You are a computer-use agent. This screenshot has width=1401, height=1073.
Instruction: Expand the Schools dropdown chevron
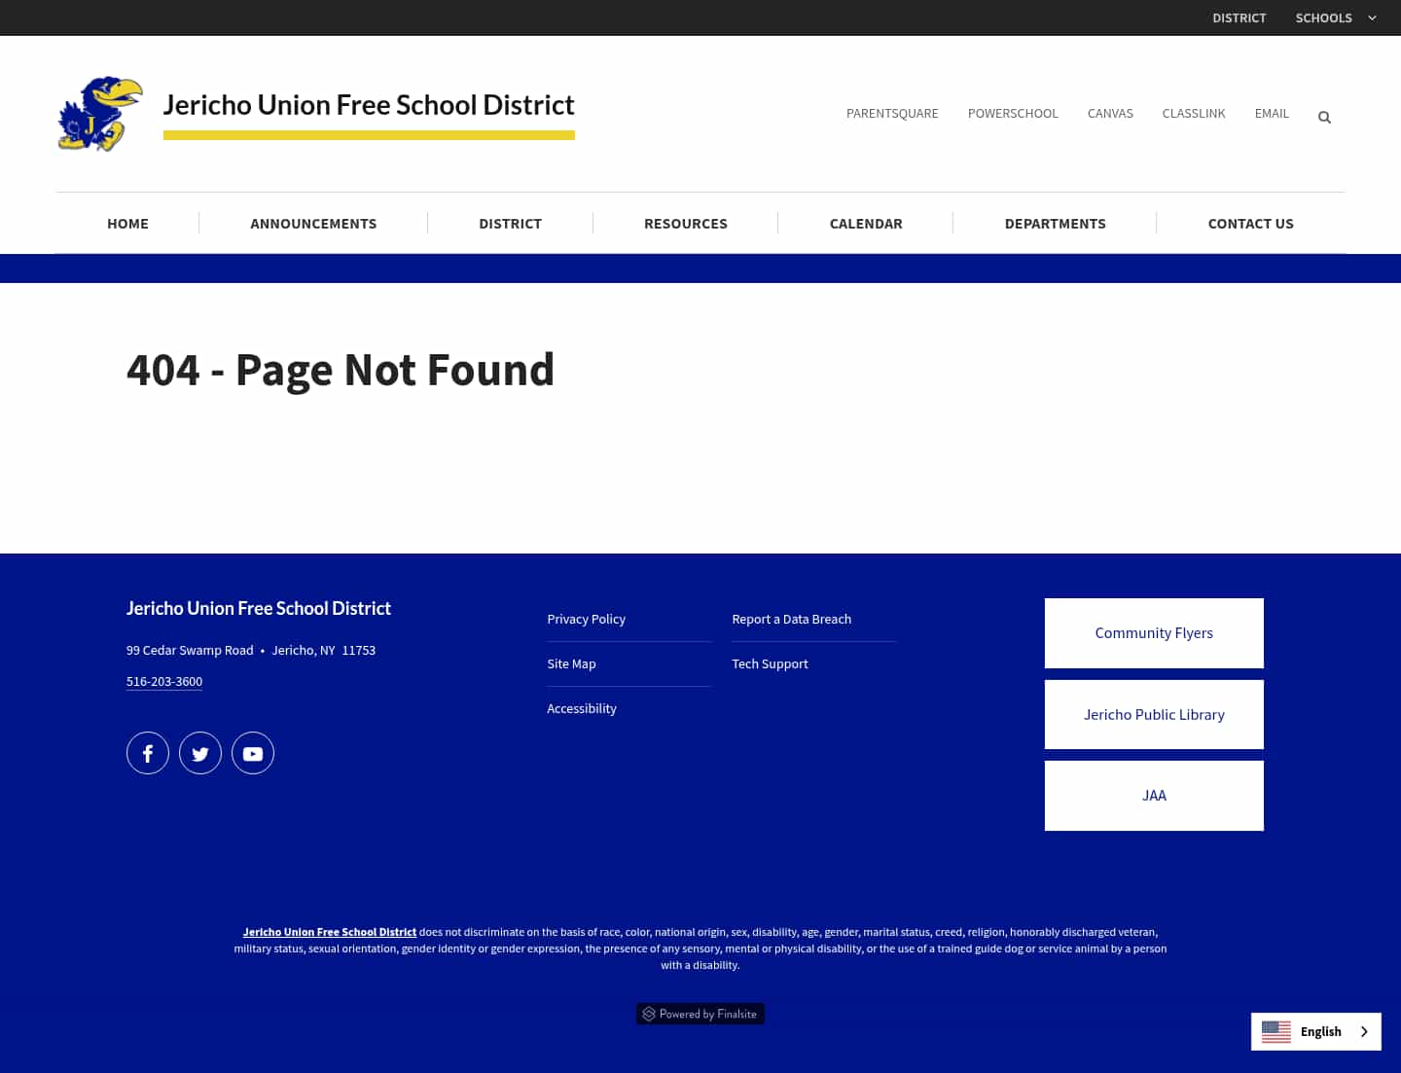pos(1372,18)
